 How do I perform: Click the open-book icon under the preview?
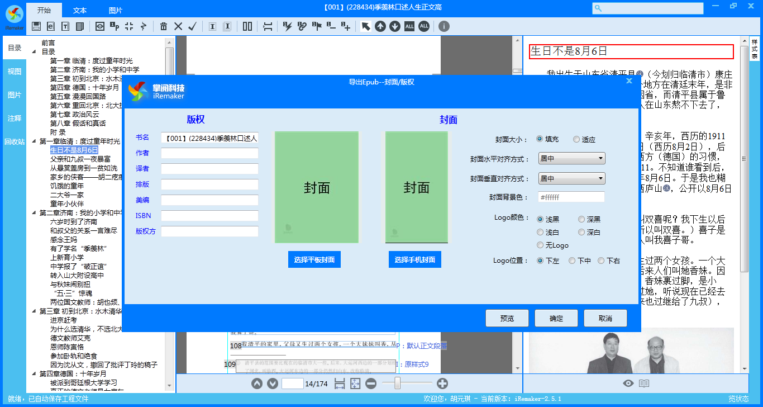644,384
